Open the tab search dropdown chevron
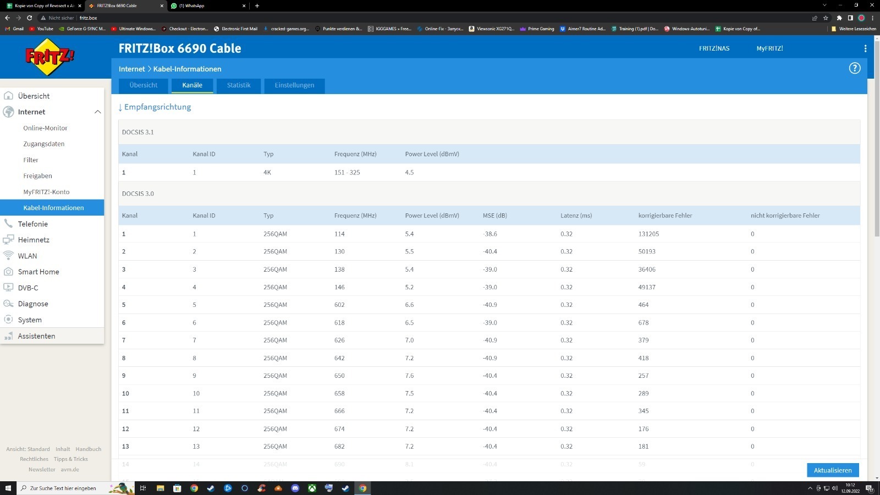Screen dimensions: 880x495 pos(824,5)
